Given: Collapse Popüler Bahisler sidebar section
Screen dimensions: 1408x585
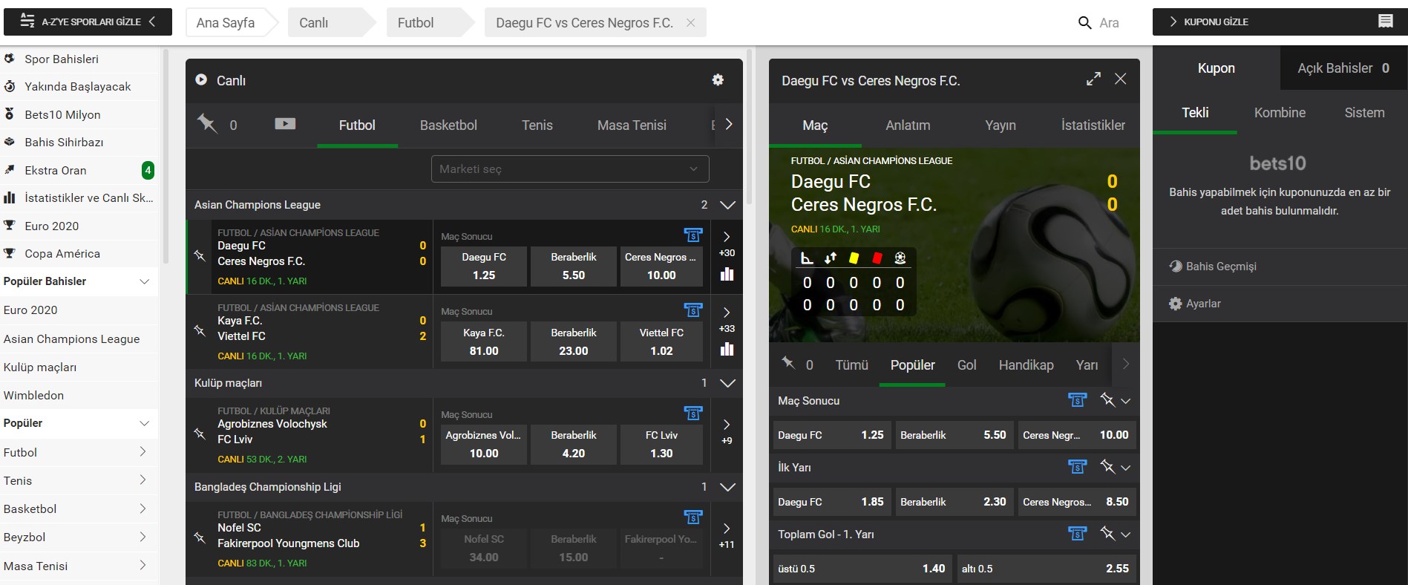Looking at the screenshot, I should 145,281.
